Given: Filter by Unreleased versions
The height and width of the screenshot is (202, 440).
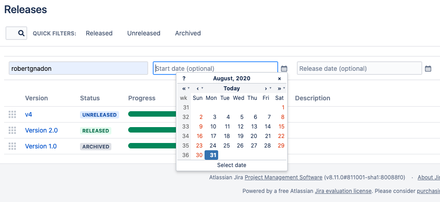Looking at the screenshot, I should pos(144,33).
